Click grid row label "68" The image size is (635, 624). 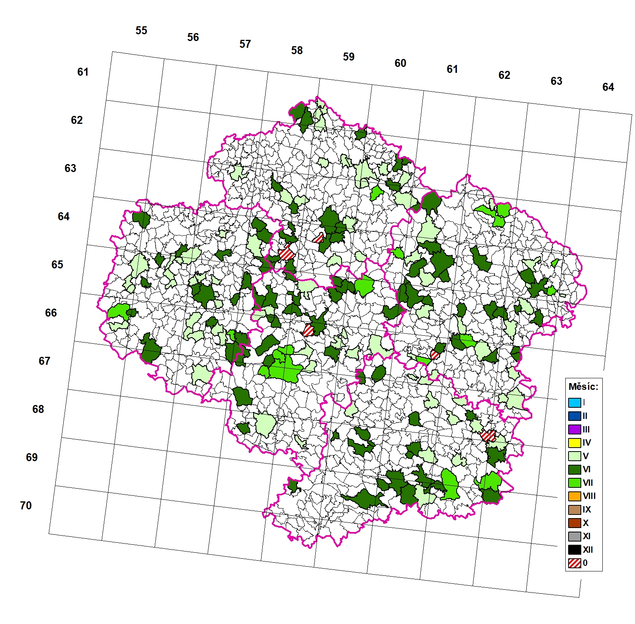pyautogui.click(x=38, y=409)
